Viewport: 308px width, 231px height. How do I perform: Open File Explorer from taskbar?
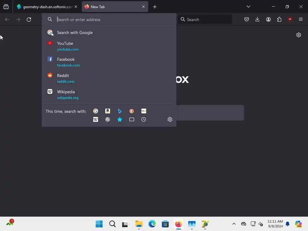click(x=139, y=224)
